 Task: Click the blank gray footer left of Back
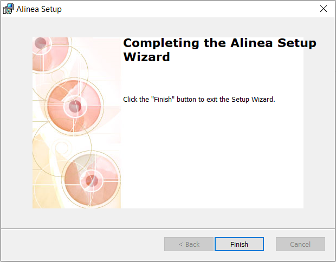click(x=82, y=244)
